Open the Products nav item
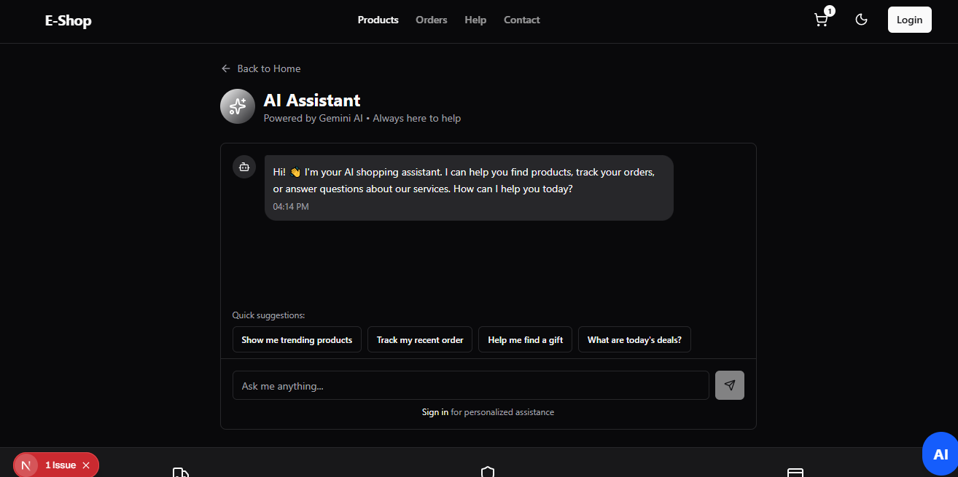 (x=378, y=20)
